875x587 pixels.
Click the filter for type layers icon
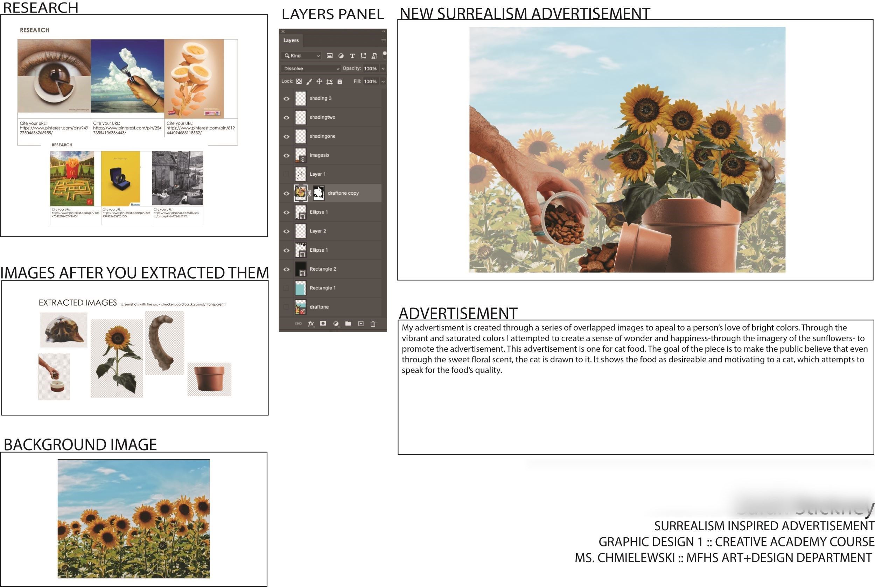[352, 56]
